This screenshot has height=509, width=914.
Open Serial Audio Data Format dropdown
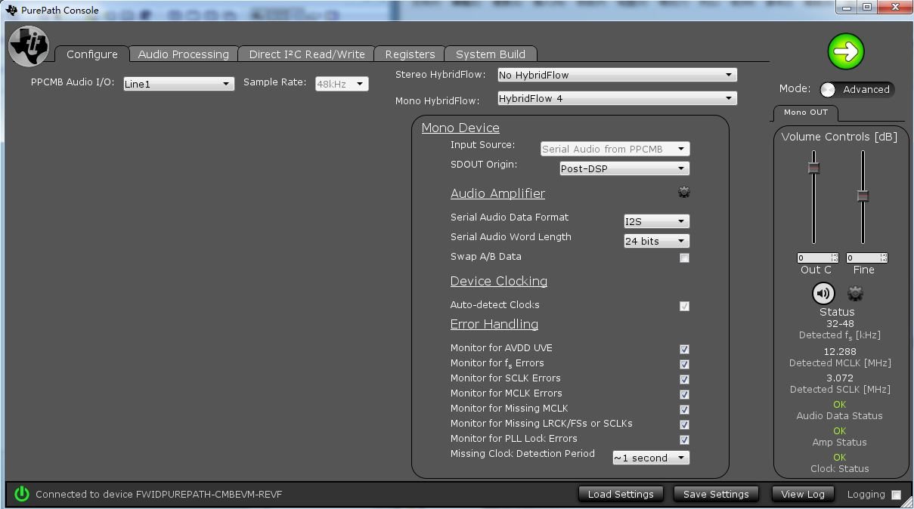click(x=656, y=221)
